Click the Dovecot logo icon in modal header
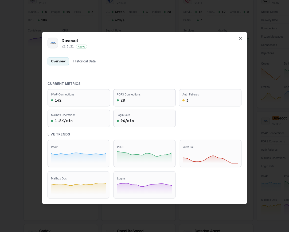This screenshot has height=232, width=289. coord(53,43)
